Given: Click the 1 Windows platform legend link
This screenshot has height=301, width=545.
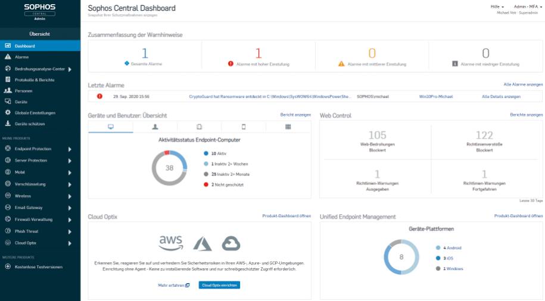Looking at the screenshot, I should click(x=453, y=269).
